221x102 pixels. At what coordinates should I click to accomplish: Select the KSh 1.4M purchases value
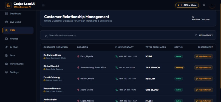tap(150, 79)
